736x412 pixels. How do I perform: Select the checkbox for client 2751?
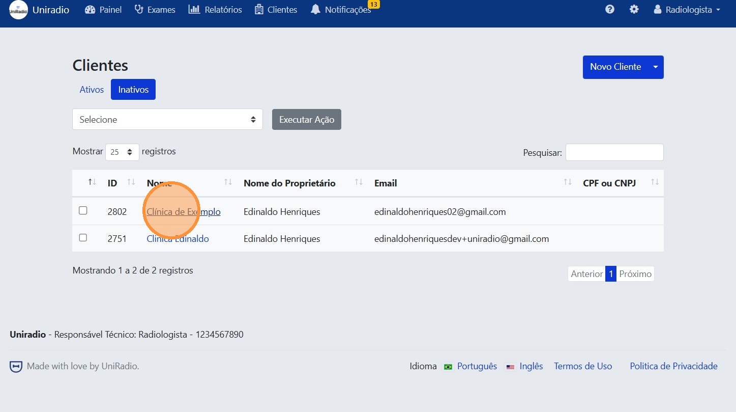tap(83, 238)
